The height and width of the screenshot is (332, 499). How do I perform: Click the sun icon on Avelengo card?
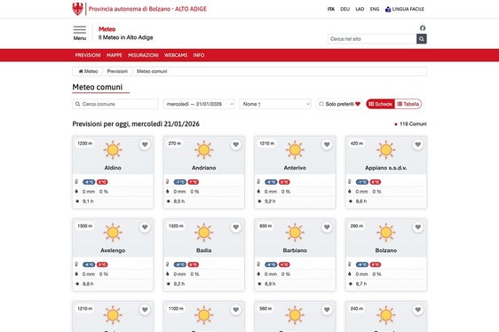click(x=113, y=232)
